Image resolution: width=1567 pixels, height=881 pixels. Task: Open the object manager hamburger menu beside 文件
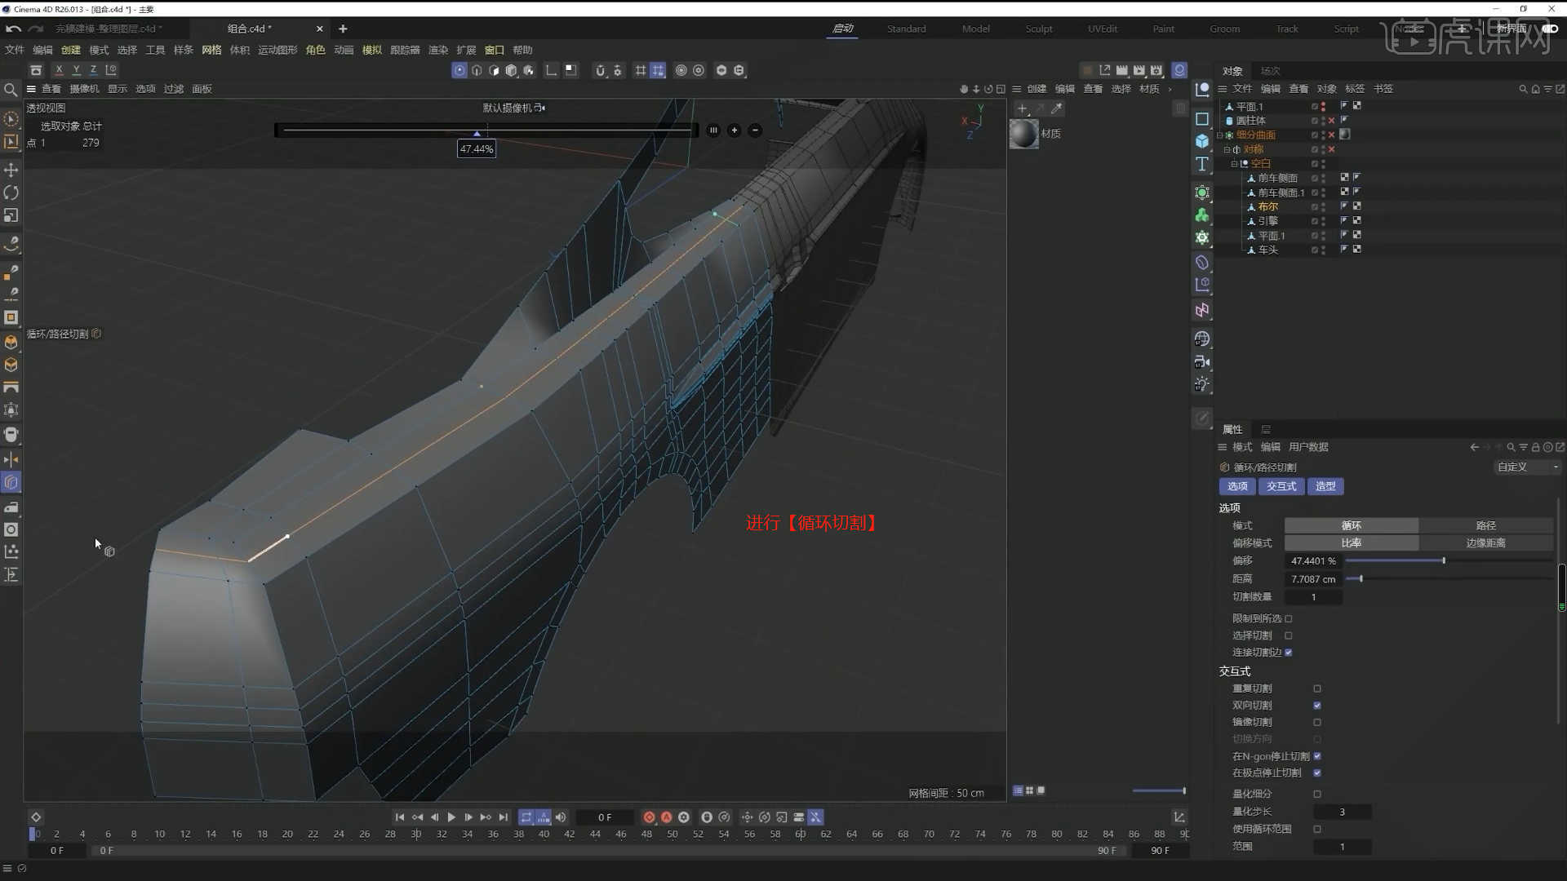(1223, 89)
